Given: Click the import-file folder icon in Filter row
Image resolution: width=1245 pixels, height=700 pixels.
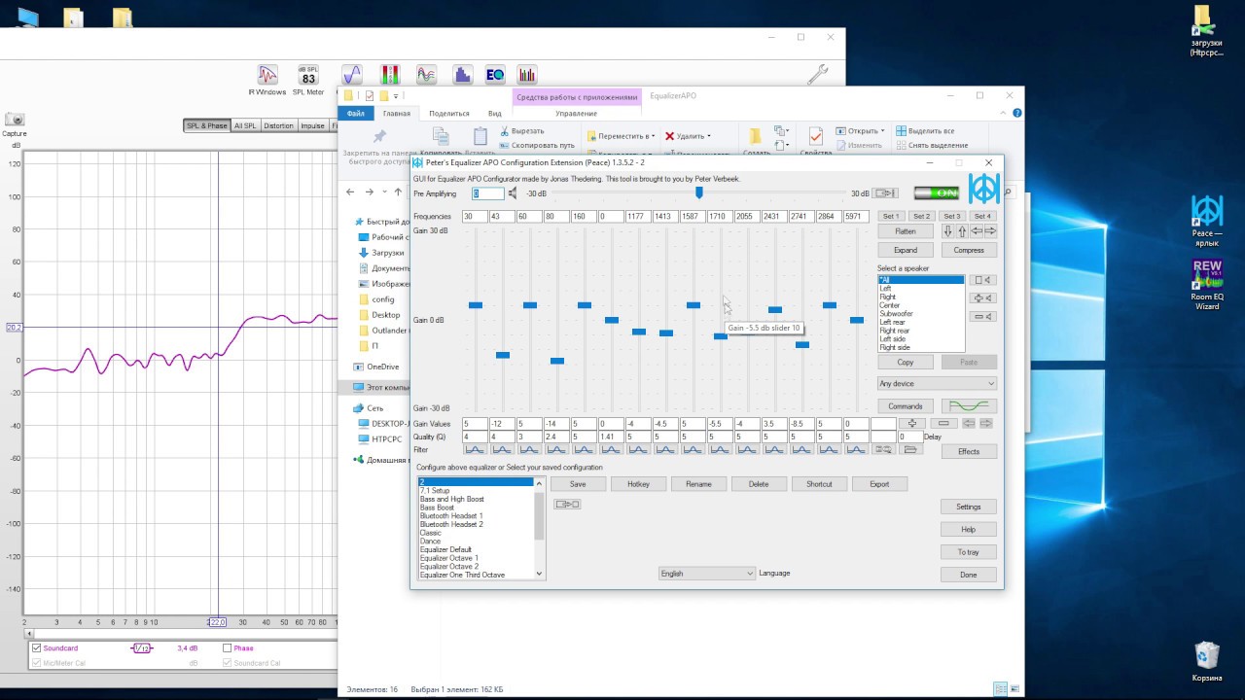Looking at the screenshot, I should point(910,450).
